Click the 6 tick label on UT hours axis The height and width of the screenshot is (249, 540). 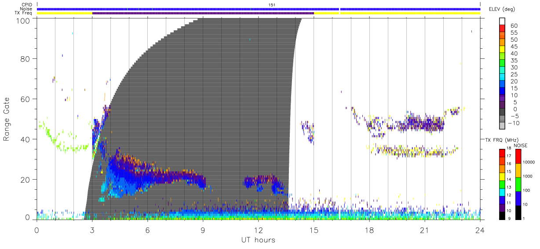coord(148,230)
